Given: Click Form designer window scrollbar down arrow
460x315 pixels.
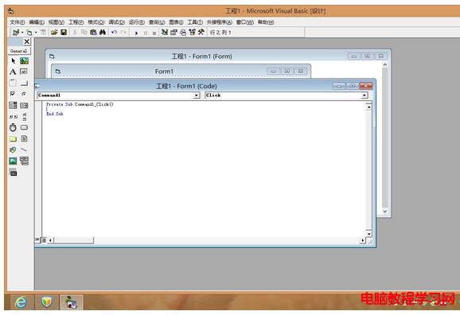Looking at the screenshot, I should [x=385, y=212].
